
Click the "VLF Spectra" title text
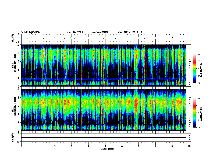[x=30, y=32]
